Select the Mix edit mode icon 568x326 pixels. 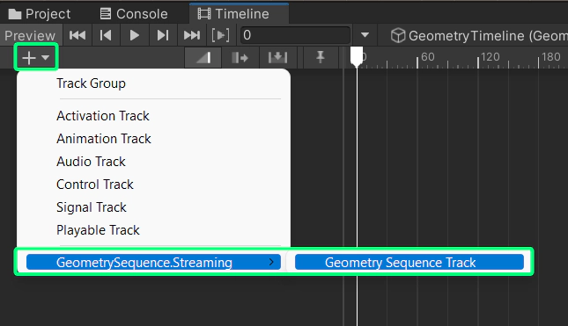tap(203, 57)
